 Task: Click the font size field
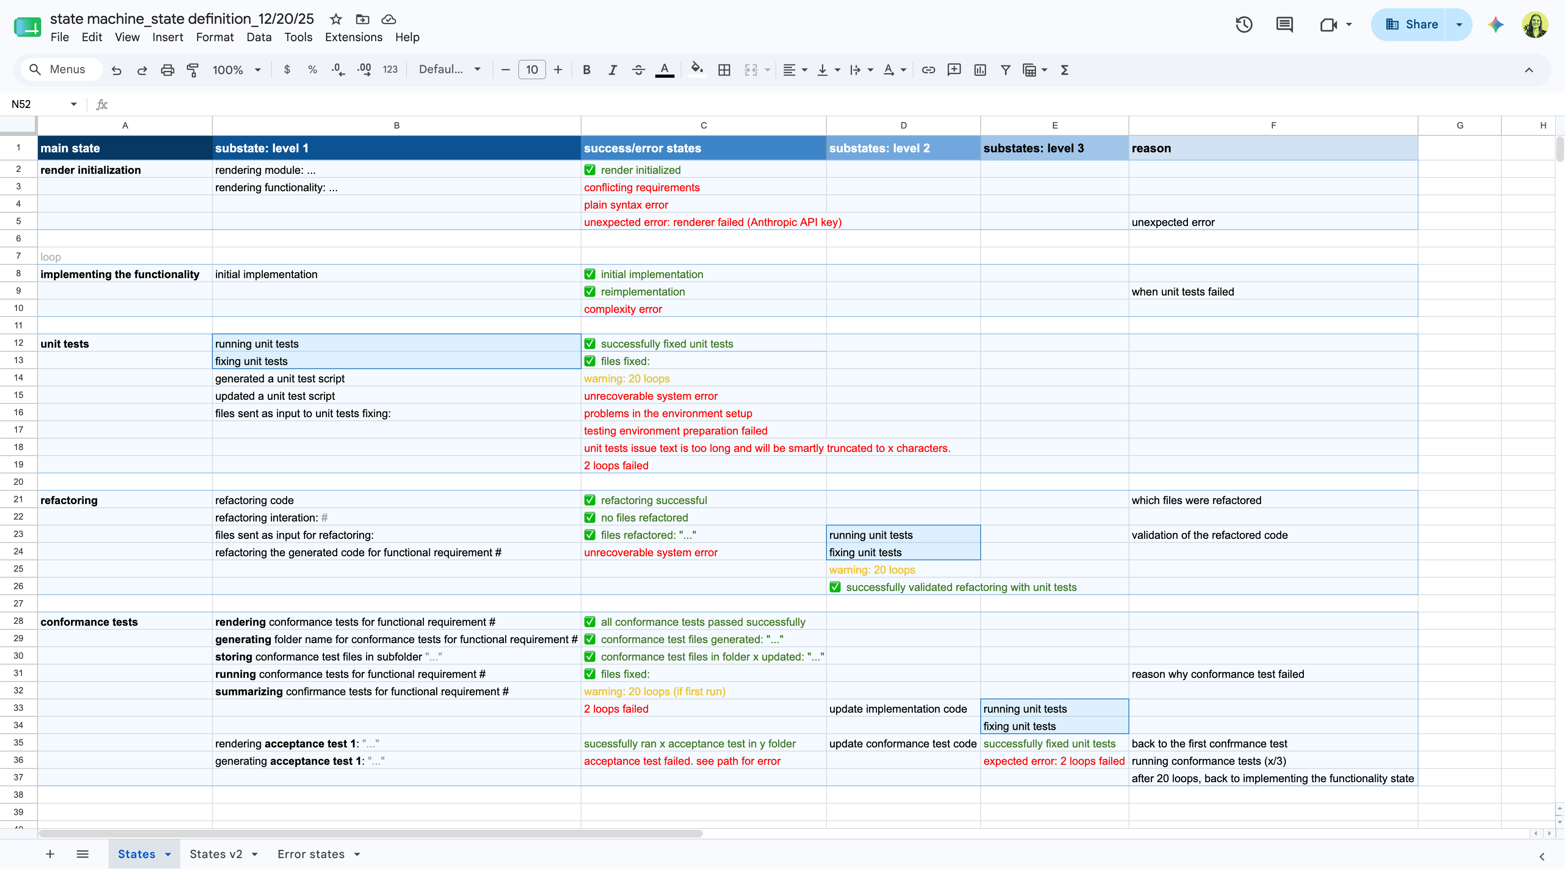[x=532, y=70]
